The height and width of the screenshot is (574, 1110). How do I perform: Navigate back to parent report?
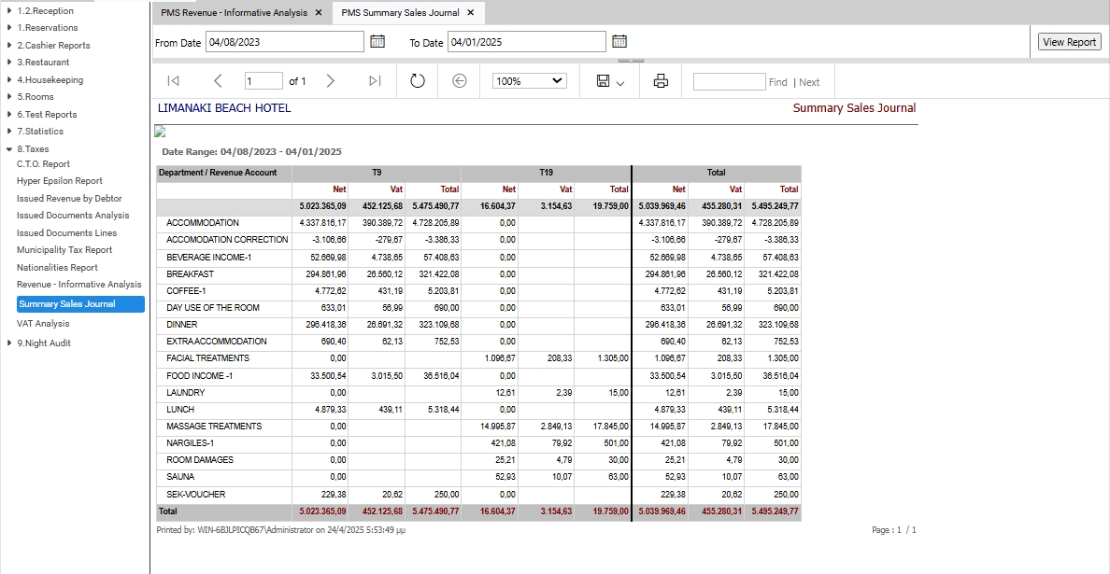460,81
